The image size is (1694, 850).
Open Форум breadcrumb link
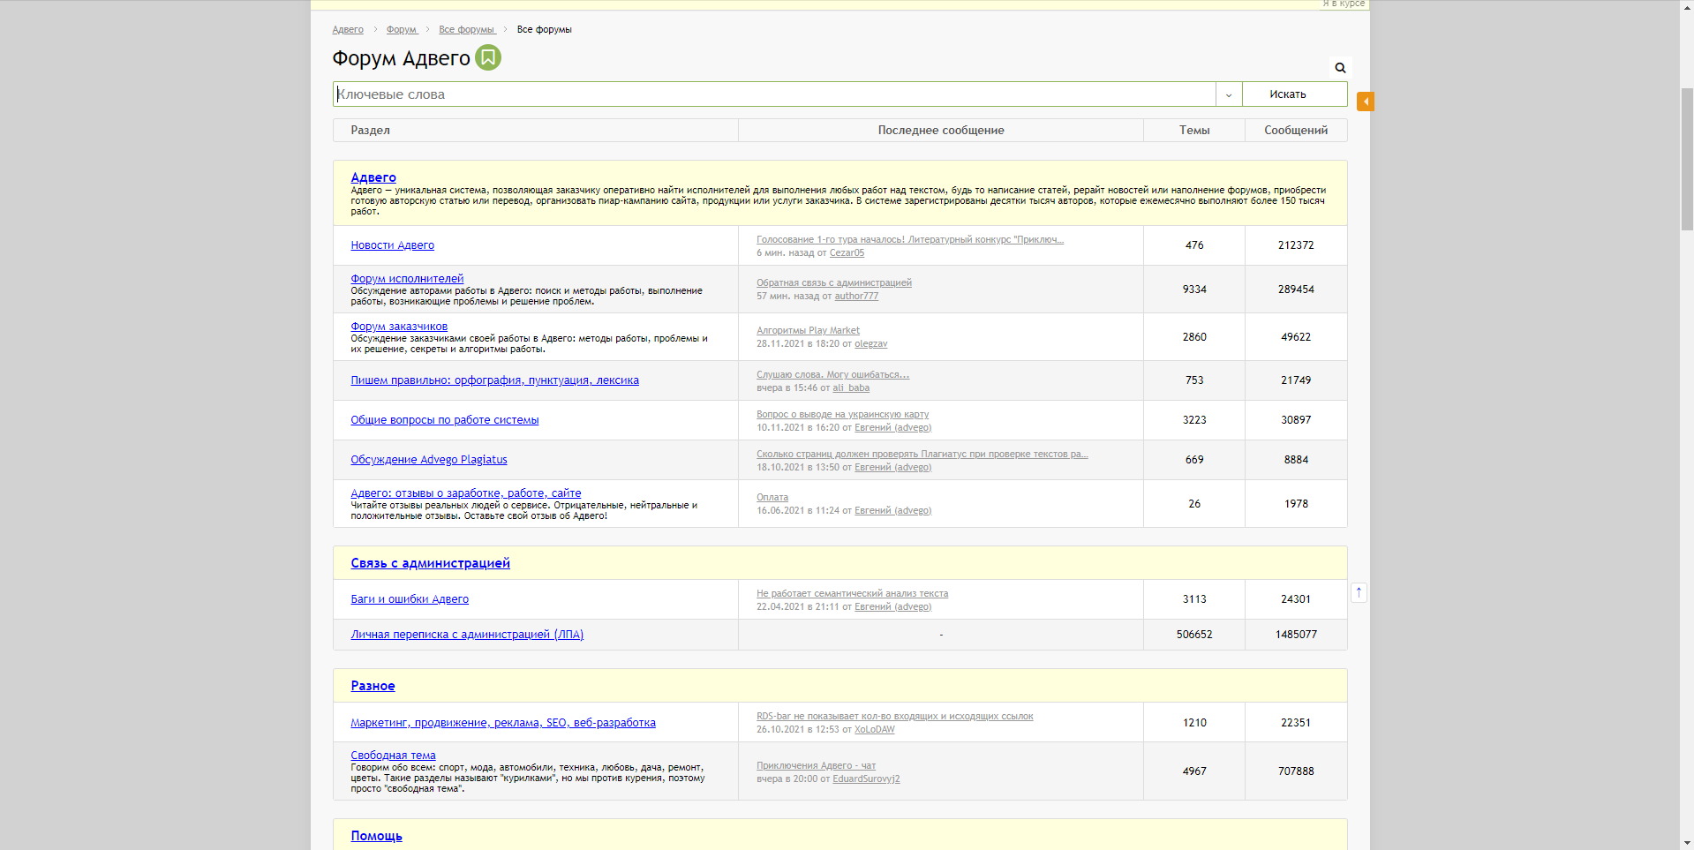[402, 30]
